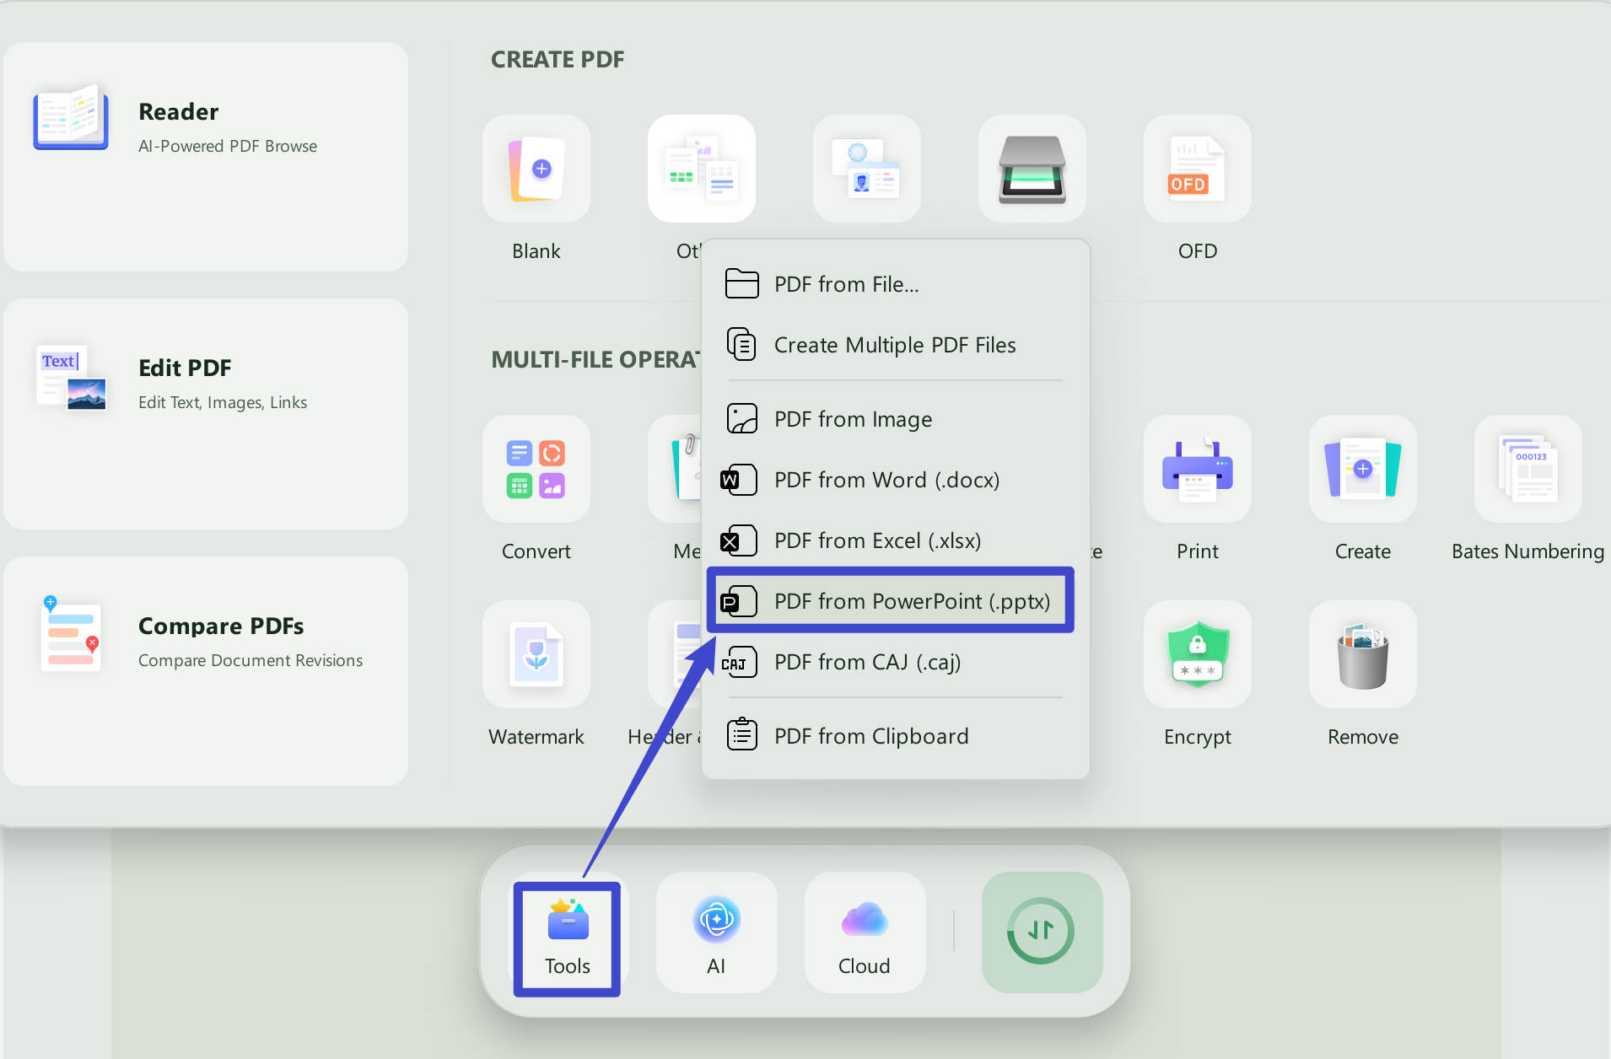The width and height of the screenshot is (1611, 1059).
Task: Click the ID card template create icon
Action: 867,169
